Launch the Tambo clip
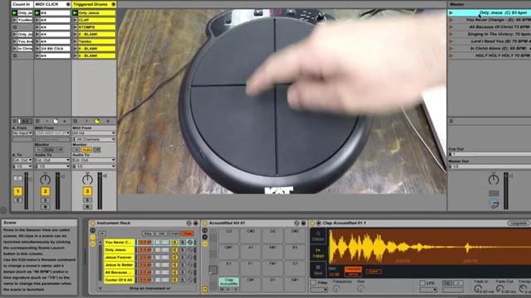 (75, 41)
